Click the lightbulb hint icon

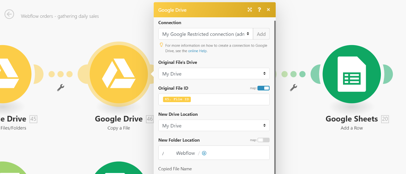pyautogui.click(x=161, y=45)
